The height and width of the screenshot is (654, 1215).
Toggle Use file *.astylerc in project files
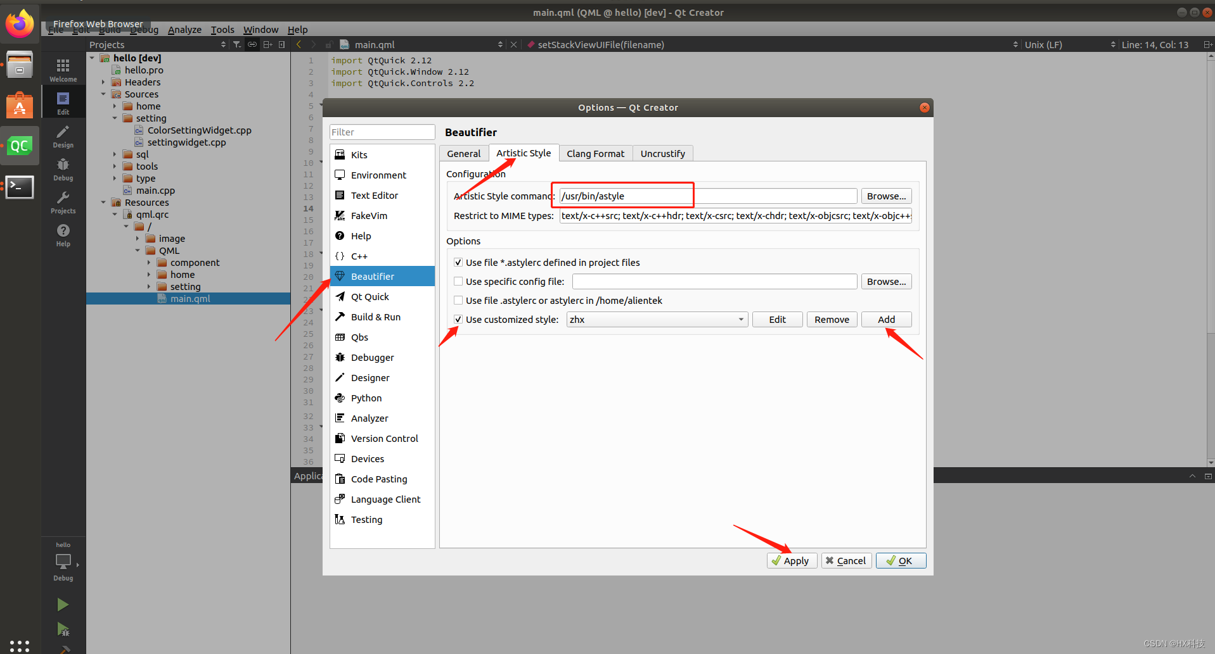click(458, 262)
